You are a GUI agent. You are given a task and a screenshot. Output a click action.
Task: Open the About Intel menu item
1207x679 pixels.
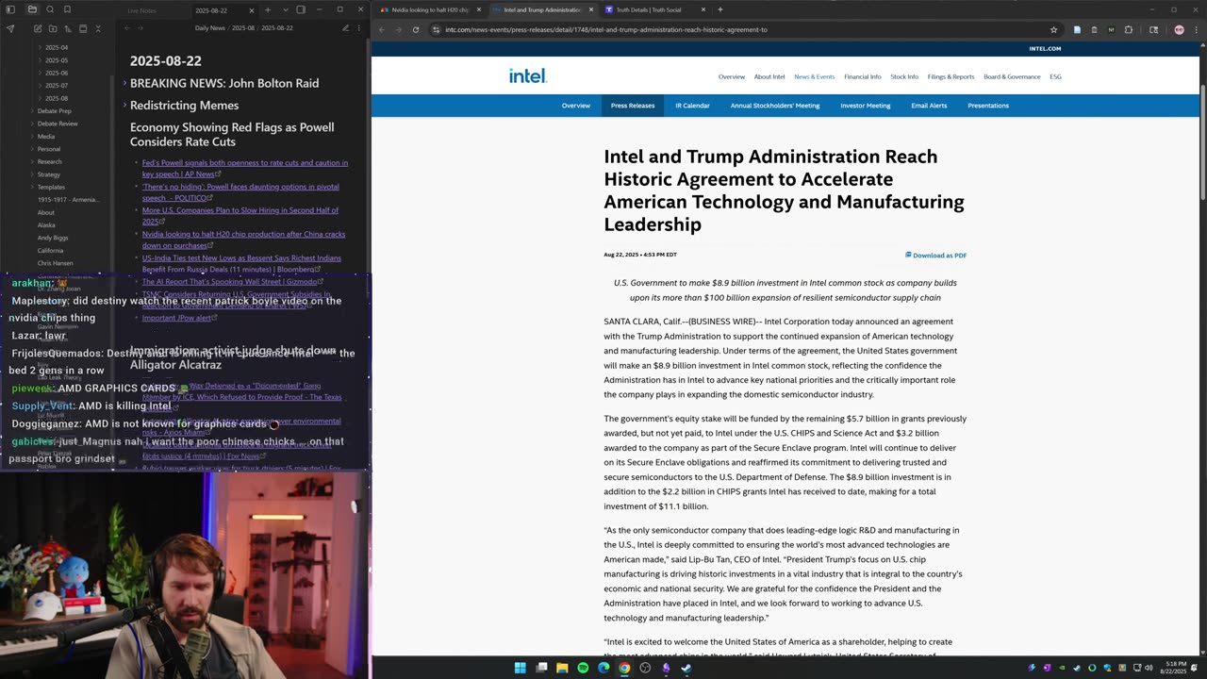click(769, 77)
